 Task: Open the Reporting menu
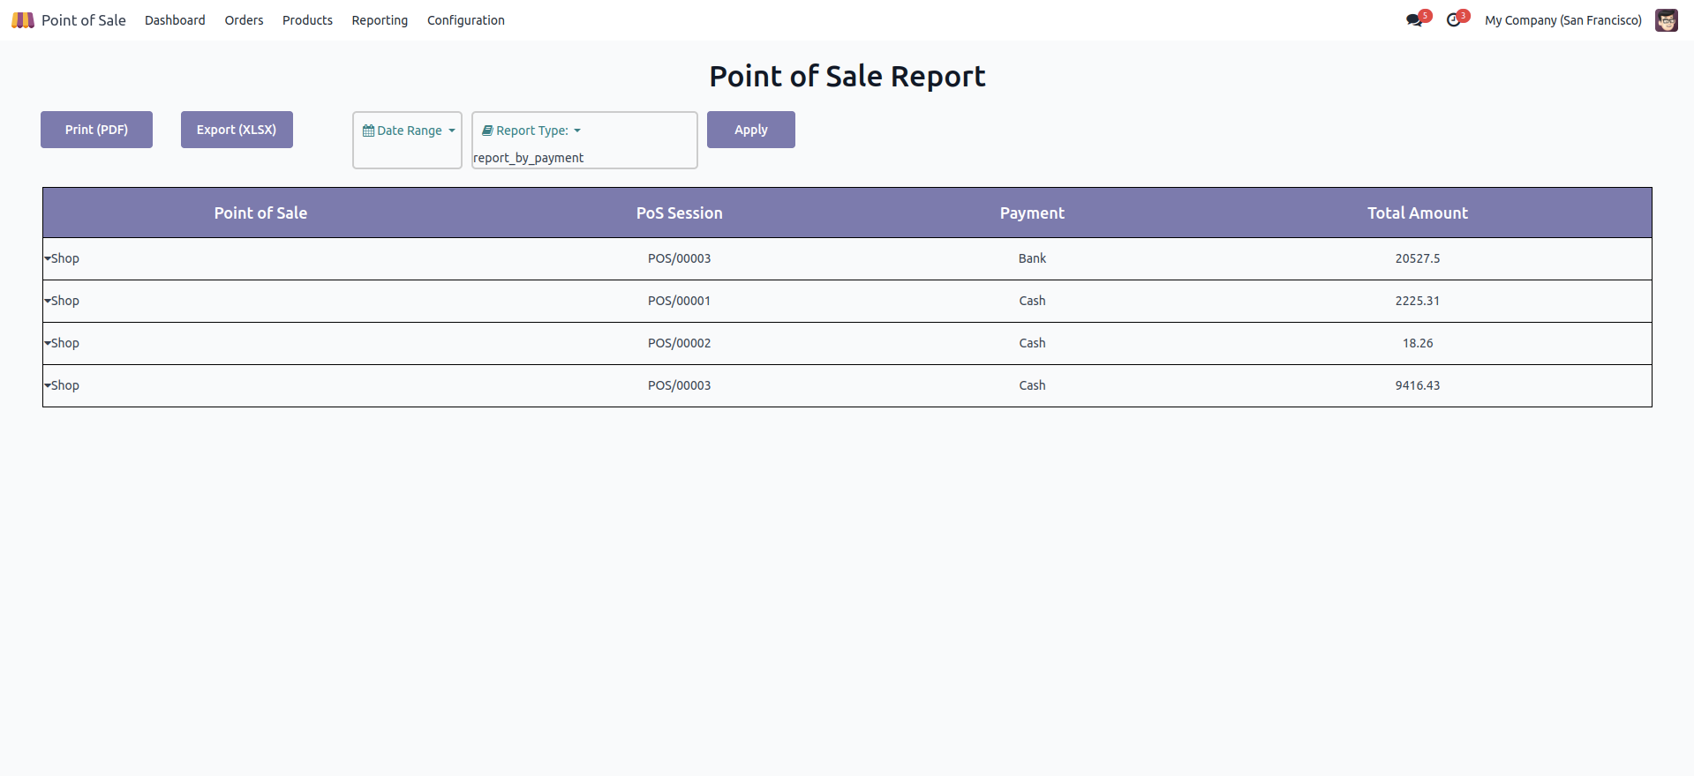pos(380,20)
